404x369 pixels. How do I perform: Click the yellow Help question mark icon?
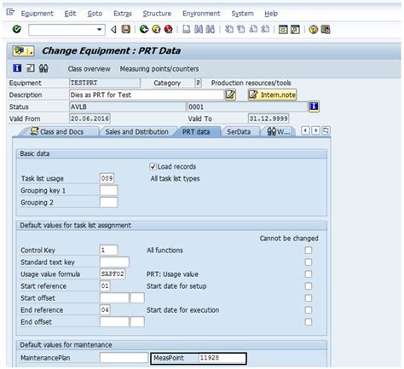click(x=313, y=29)
